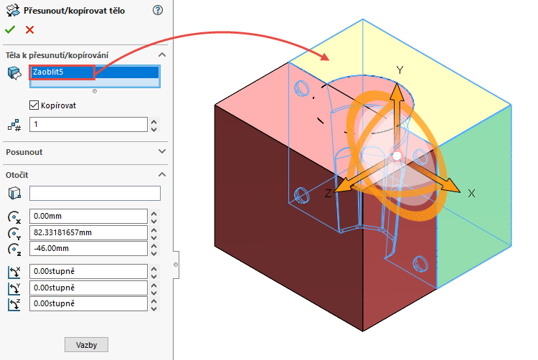Cancel with the red X icon
Image resolution: width=538 pixels, height=360 pixels.
[30, 30]
